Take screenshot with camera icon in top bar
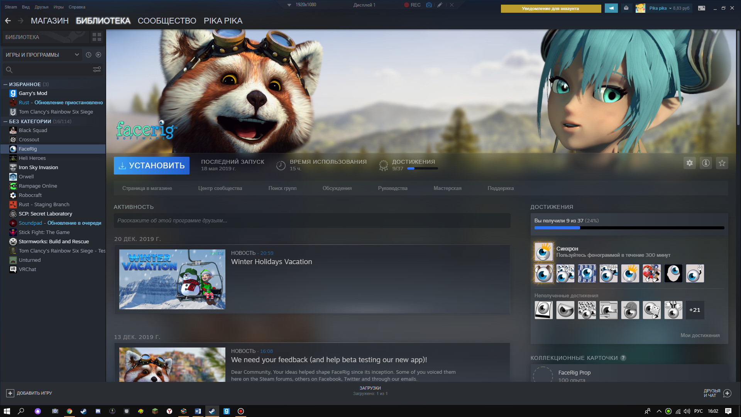 click(x=429, y=5)
